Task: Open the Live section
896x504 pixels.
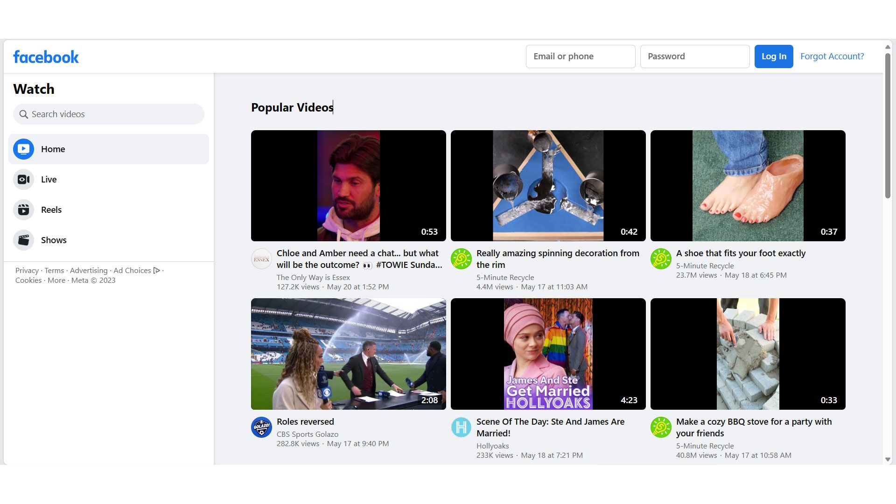Action: click(48, 179)
